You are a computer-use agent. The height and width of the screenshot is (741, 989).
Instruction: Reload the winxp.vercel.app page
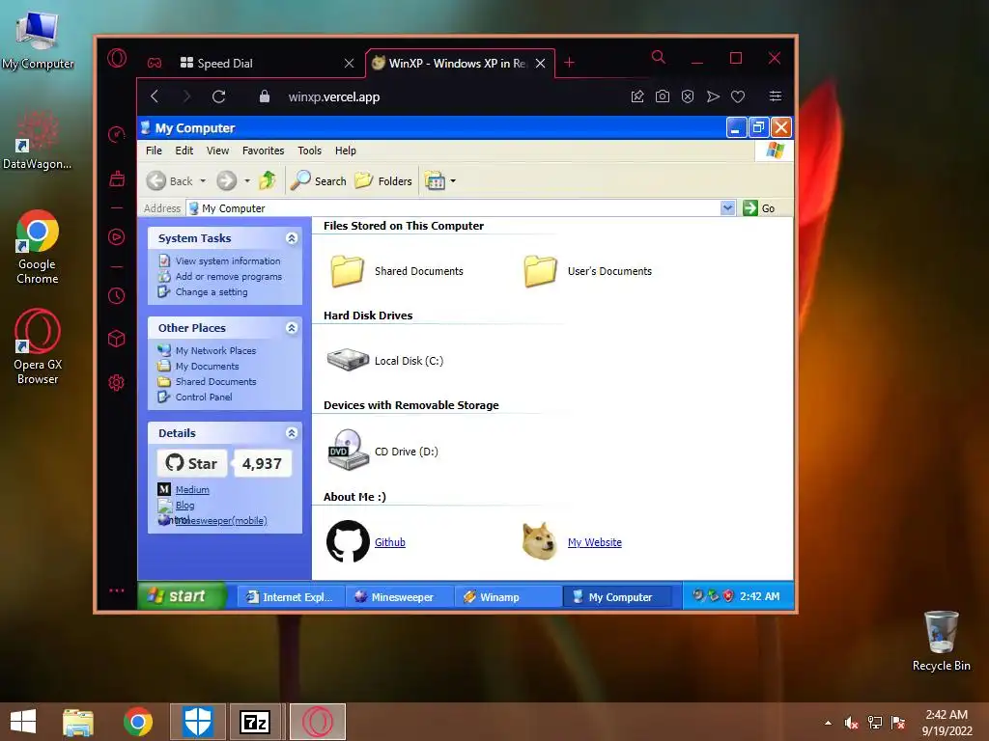coord(219,96)
